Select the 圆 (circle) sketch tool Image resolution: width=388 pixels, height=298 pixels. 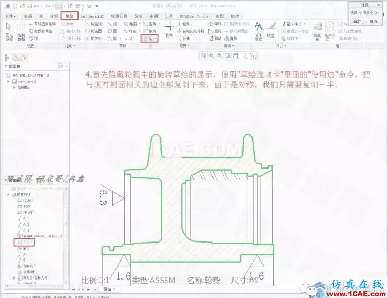[x=112, y=31]
